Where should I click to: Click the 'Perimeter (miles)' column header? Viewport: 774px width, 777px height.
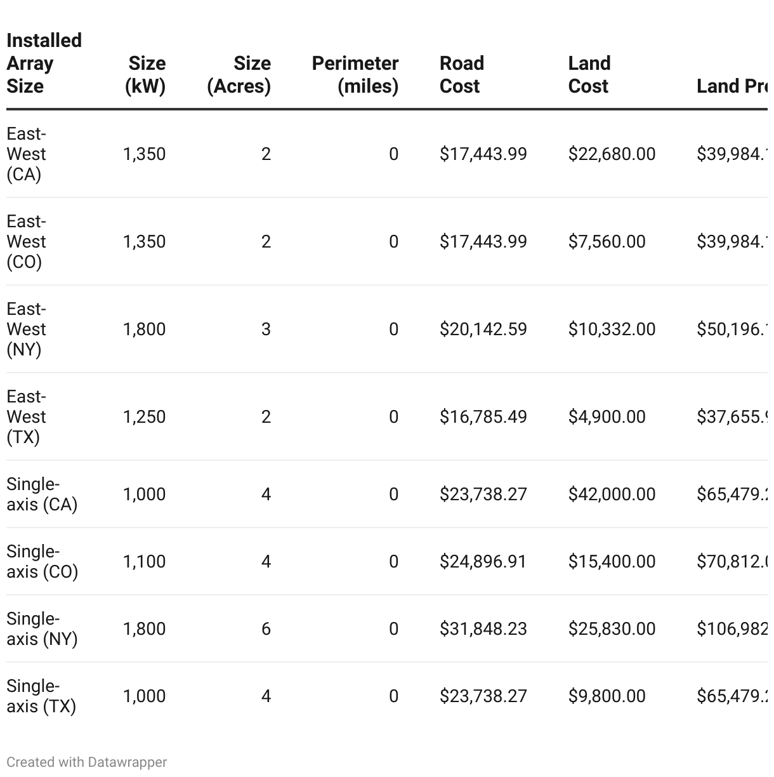(x=355, y=75)
